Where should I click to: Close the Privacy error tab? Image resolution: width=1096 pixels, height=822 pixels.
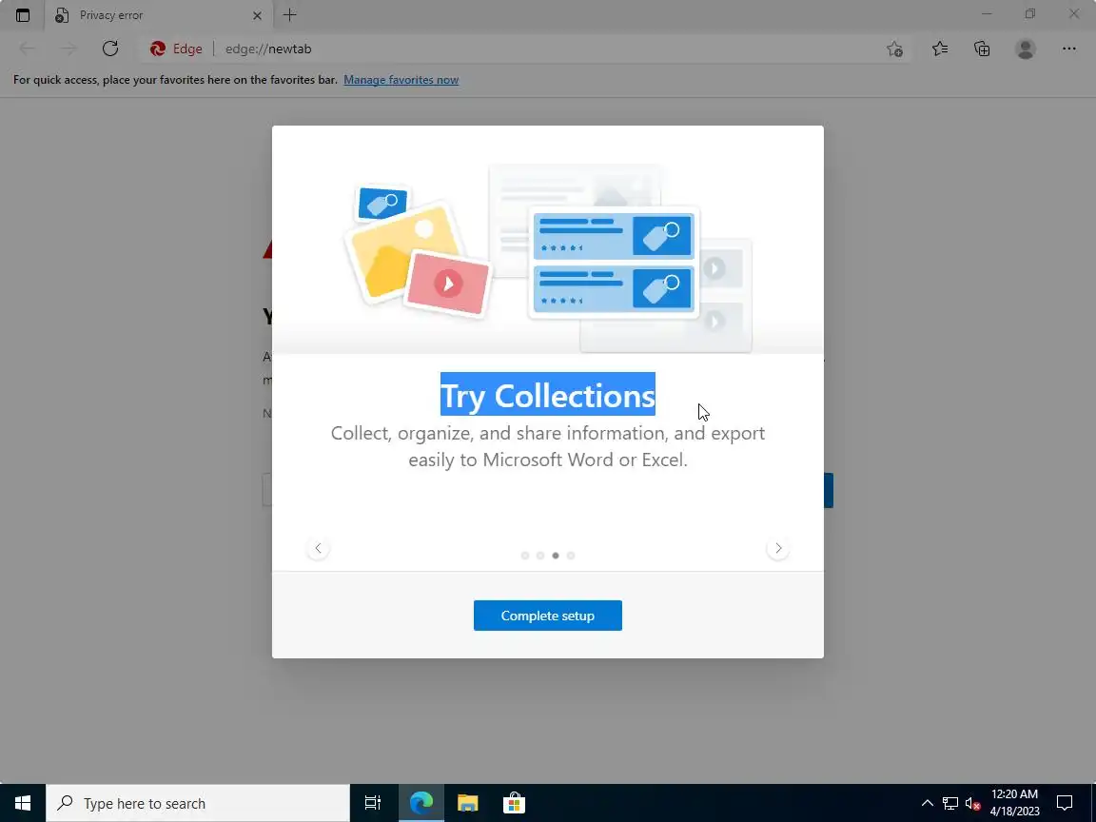[x=257, y=14]
